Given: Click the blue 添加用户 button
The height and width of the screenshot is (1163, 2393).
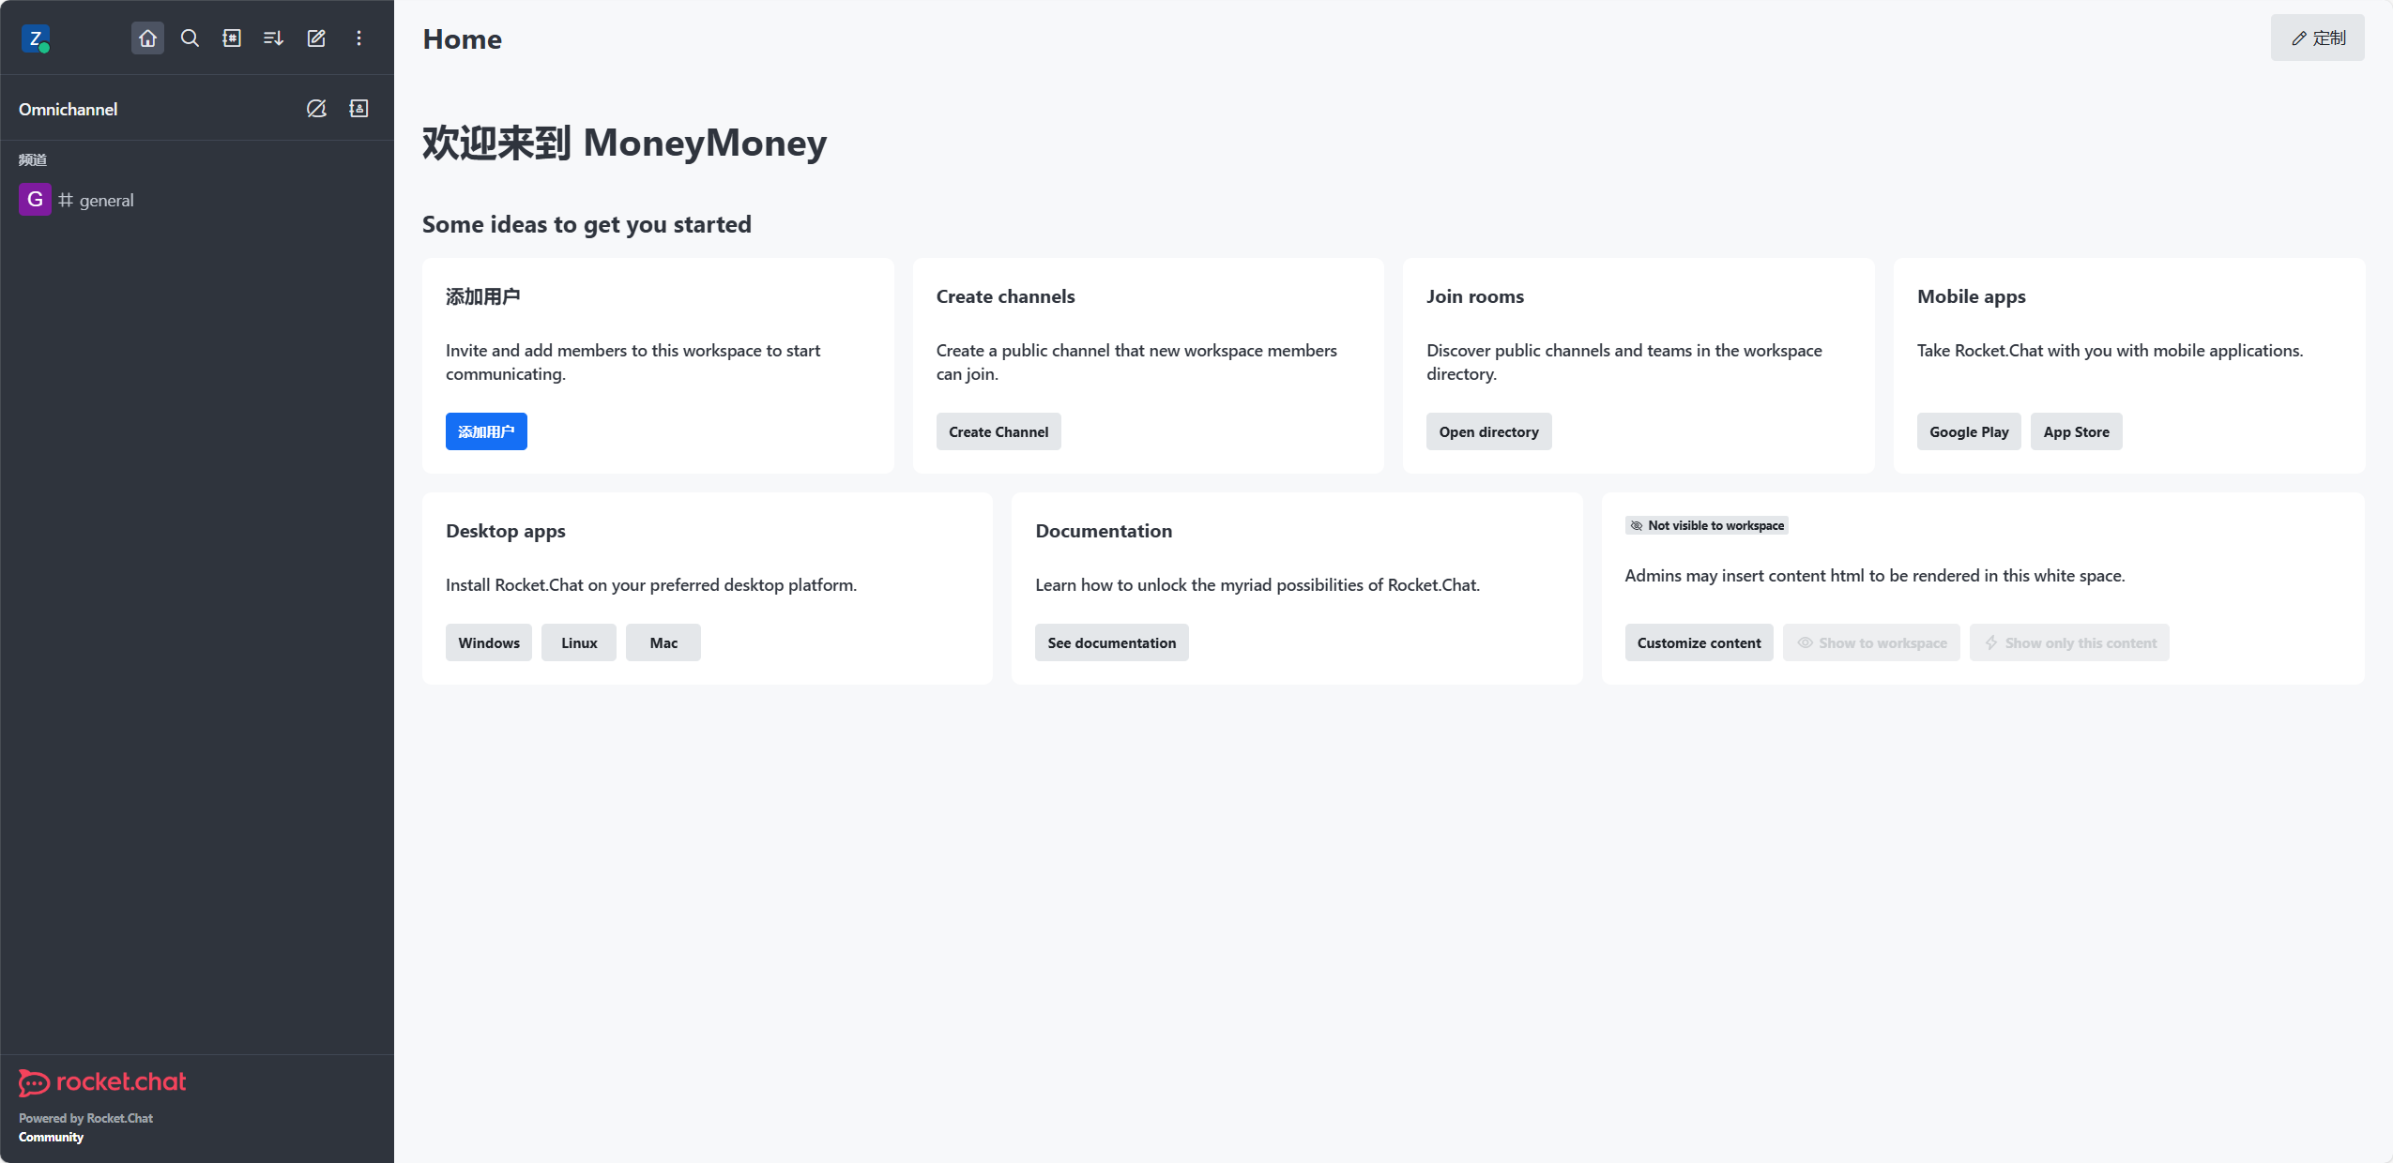Looking at the screenshot, I should click(x=486, y=431).
